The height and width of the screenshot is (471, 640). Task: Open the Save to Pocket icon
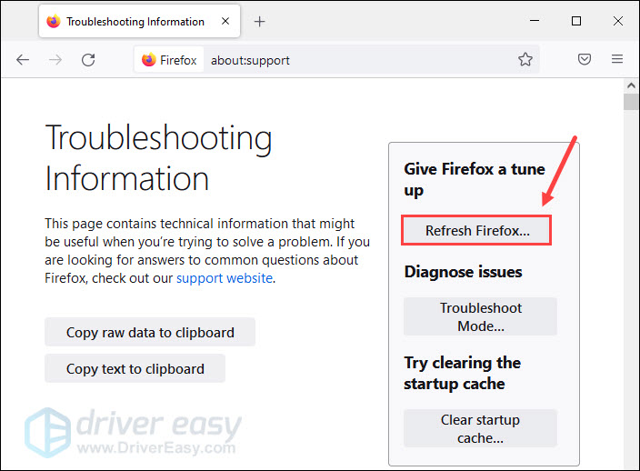[x=585, y=60]
